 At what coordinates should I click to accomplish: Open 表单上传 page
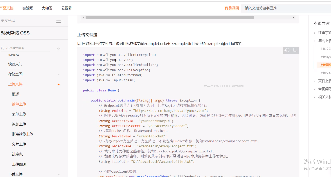click(19, 114)
